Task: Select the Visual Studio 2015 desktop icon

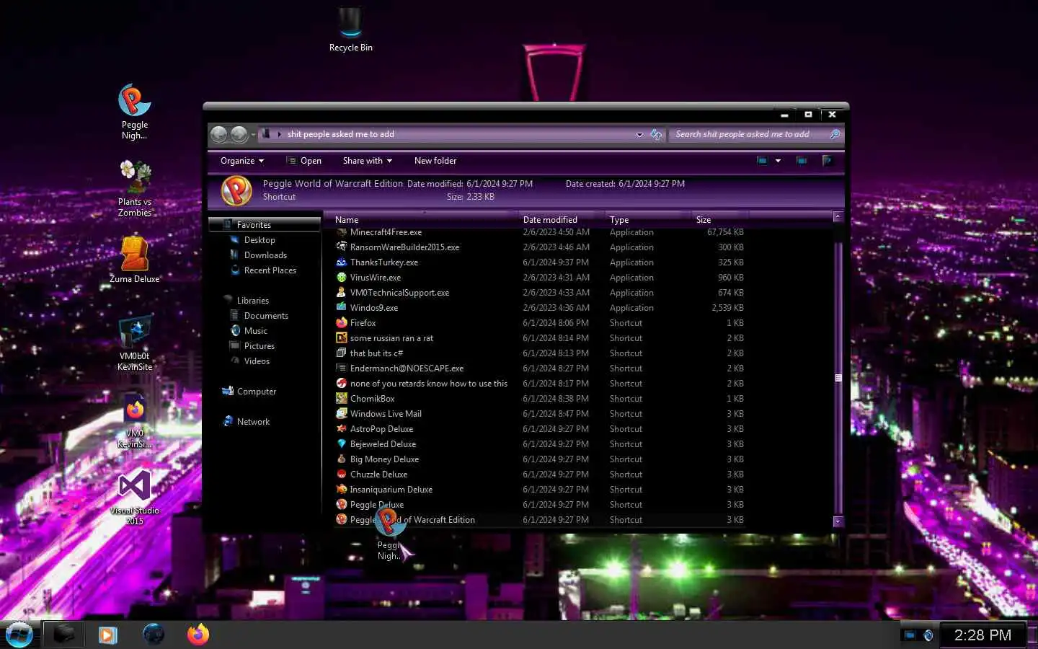Action: (135, 498)
